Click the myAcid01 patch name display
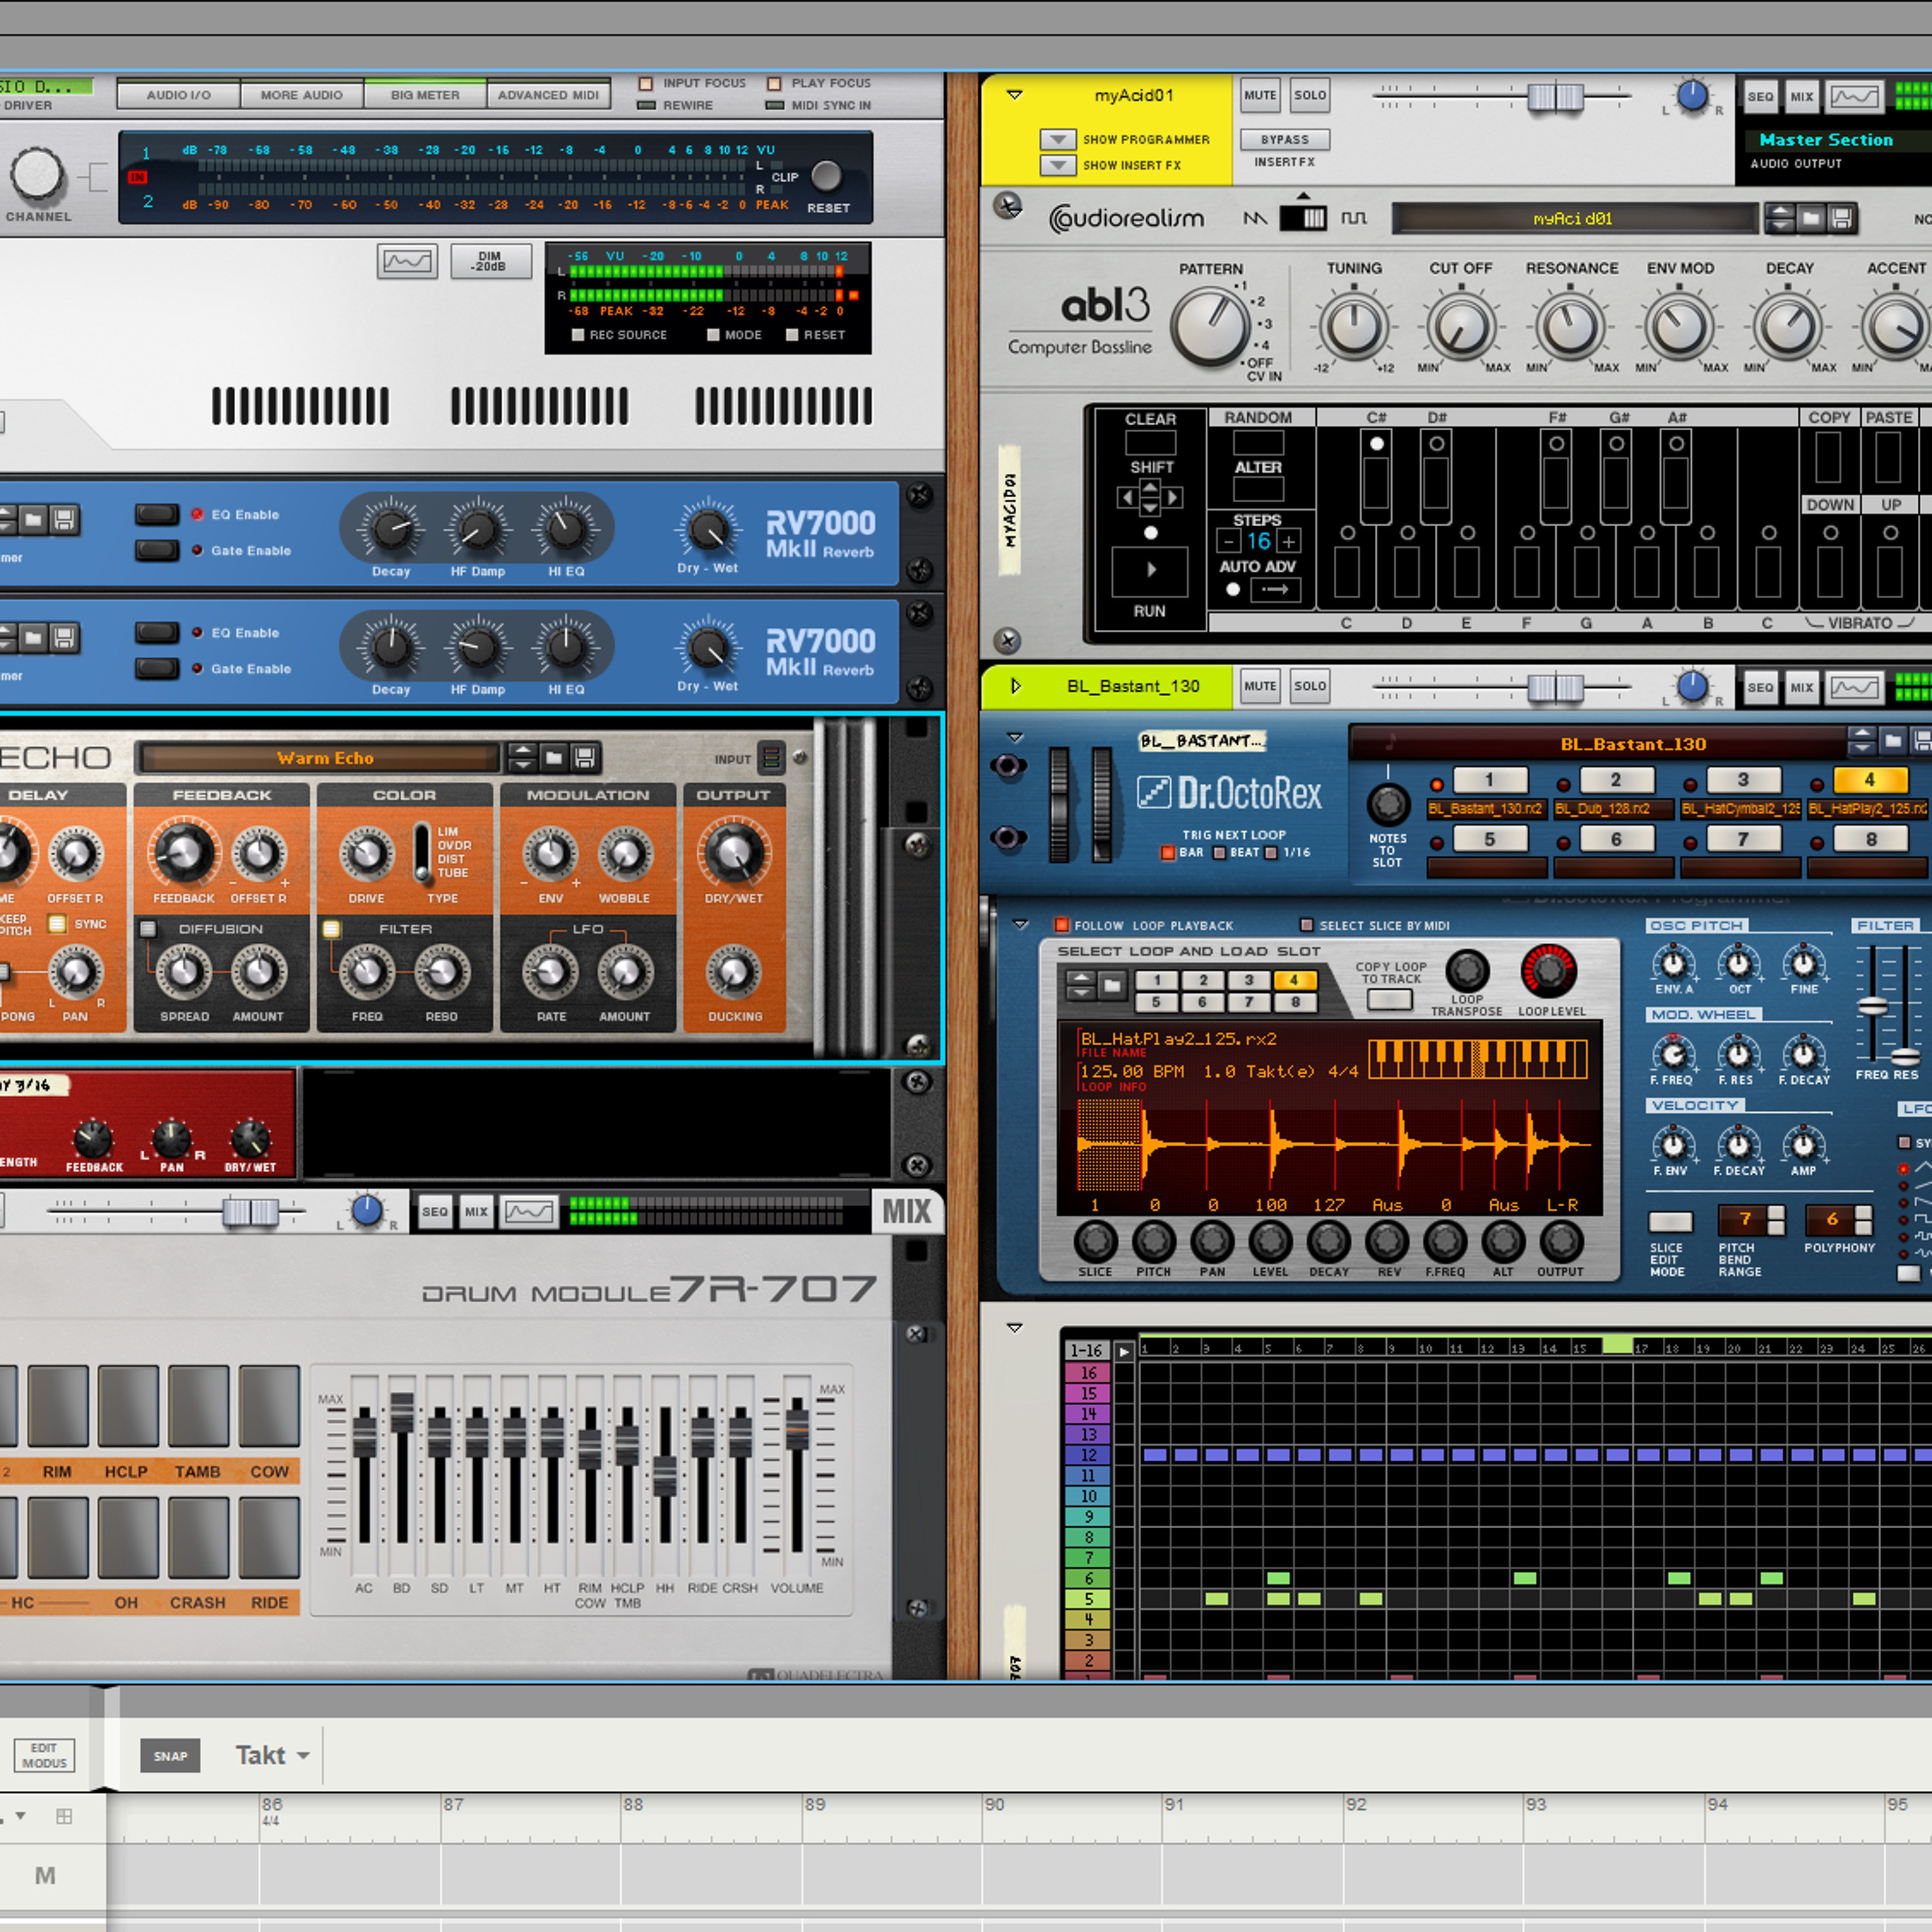This screenshot has width=1932, height=1932. [1574, 218]
